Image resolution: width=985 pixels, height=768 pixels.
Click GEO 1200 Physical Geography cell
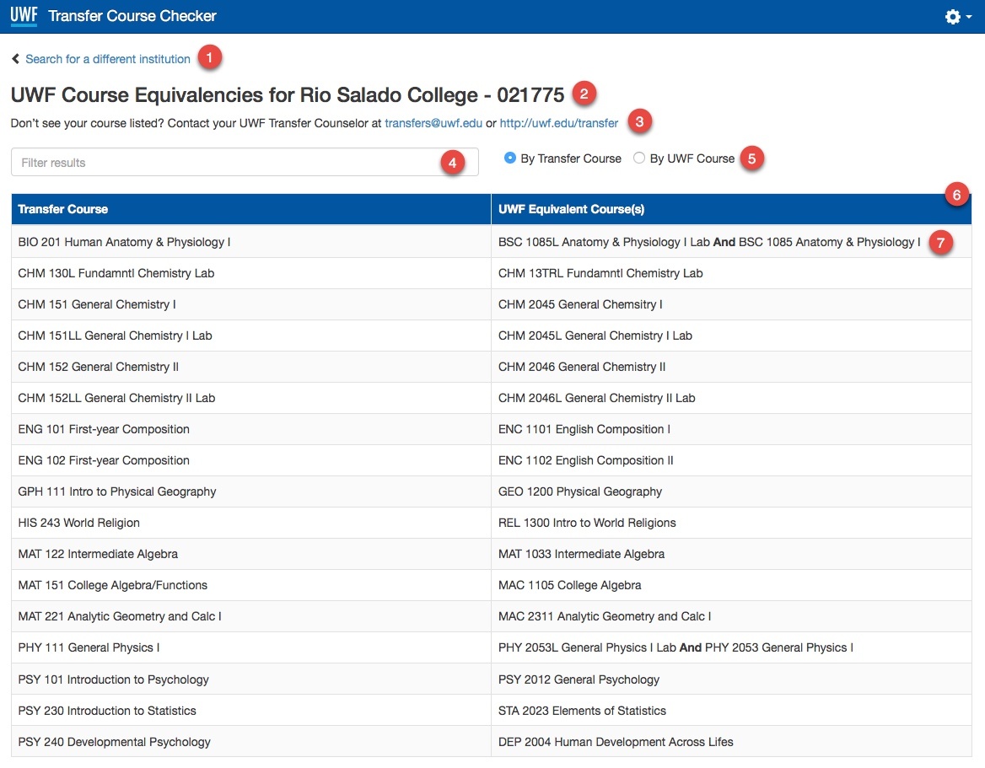click(x=731, y=491)
